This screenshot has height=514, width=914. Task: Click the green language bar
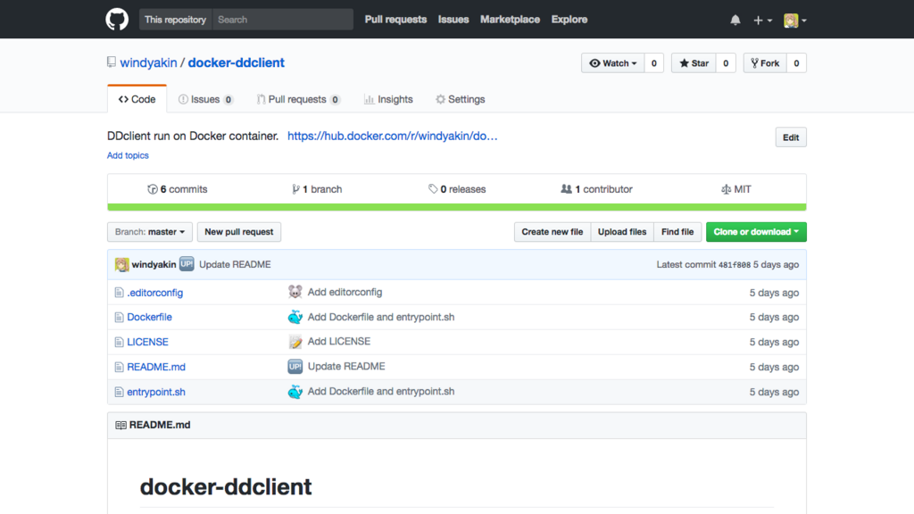(457, 207)
